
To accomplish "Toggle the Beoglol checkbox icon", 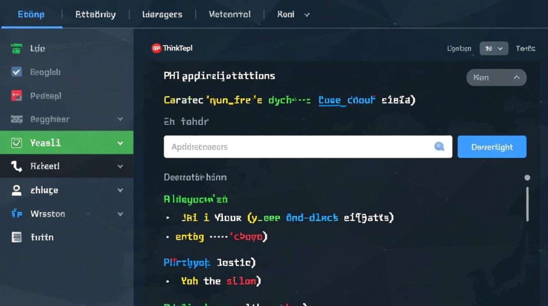I will [16, 72].
